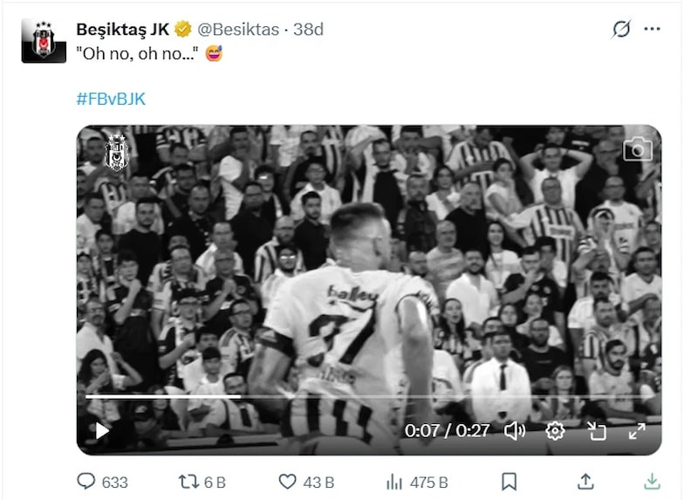
Task: Click the Grok slashed-circle icon
Action: tap(621, 29)
